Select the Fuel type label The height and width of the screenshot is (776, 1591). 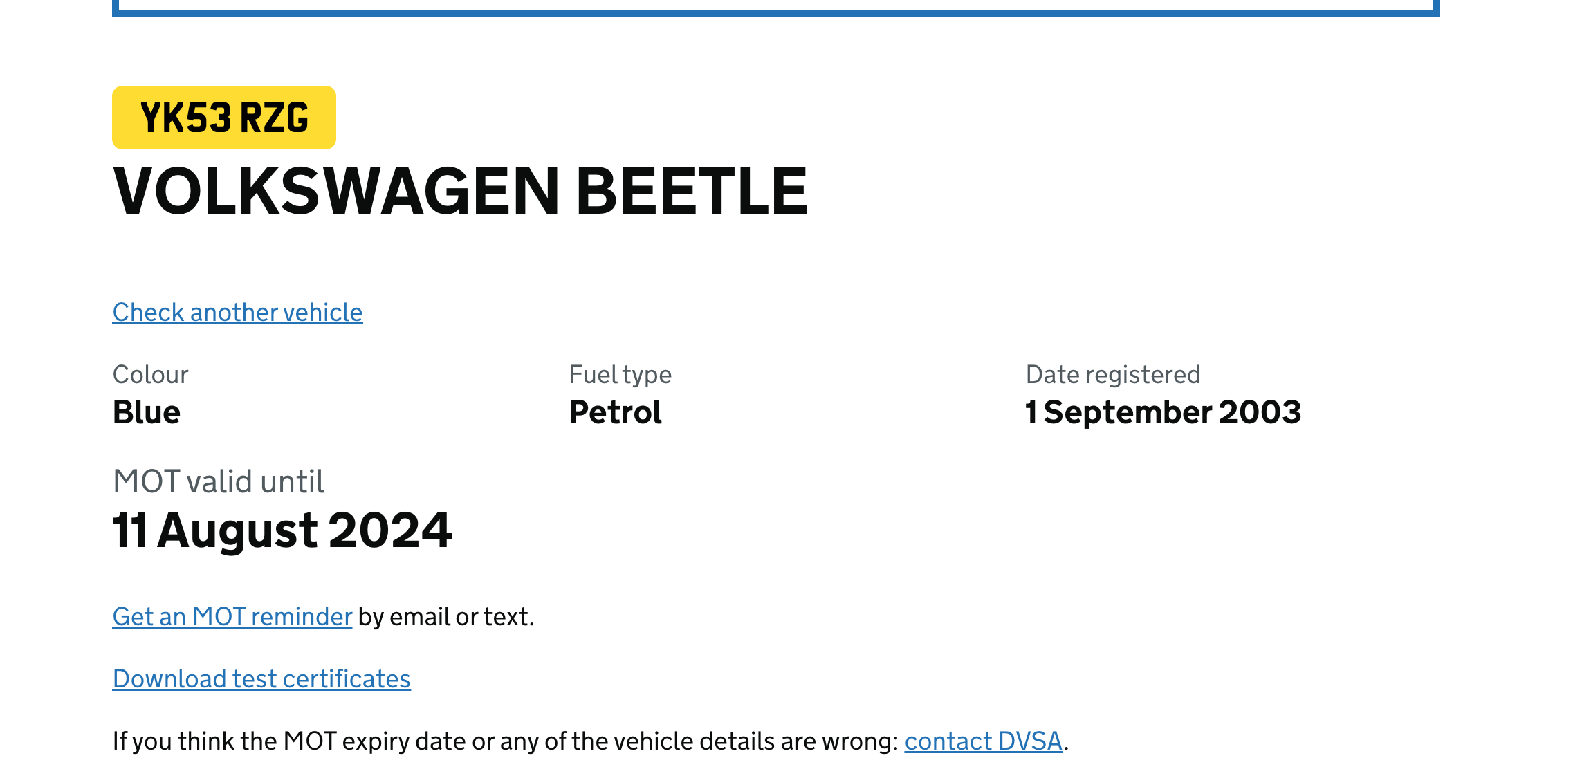click(x=620, y=375)
